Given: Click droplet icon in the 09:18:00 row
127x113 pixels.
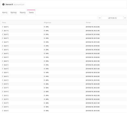Looking at the screenshot, I should tap(44, 34).
